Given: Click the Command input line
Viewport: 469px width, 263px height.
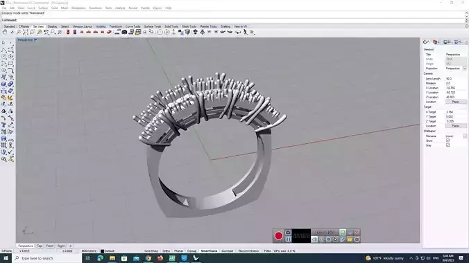Looking at the screenshot, I should pyautogui.click(x=233, y=20).
